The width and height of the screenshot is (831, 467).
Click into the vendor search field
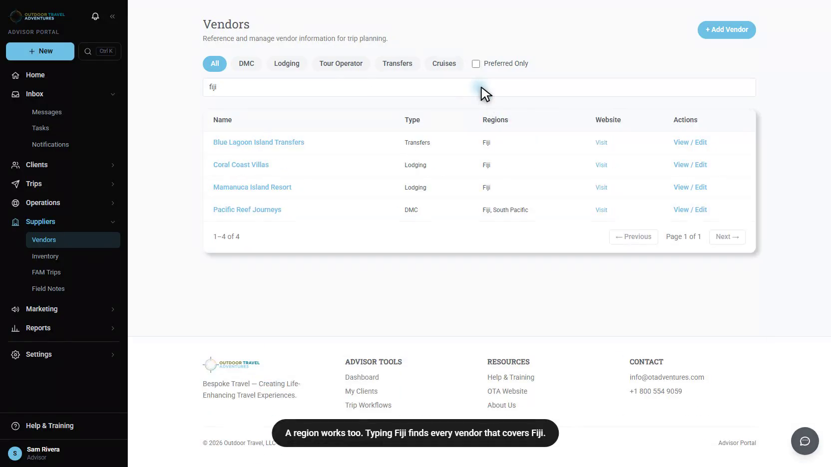point(479,87)
